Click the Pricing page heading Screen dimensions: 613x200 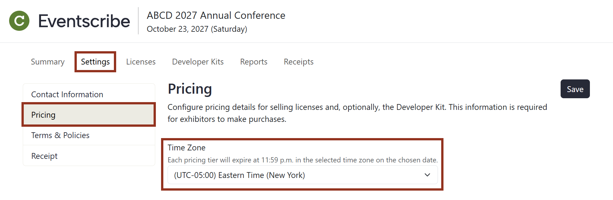(x=190, y=89)
